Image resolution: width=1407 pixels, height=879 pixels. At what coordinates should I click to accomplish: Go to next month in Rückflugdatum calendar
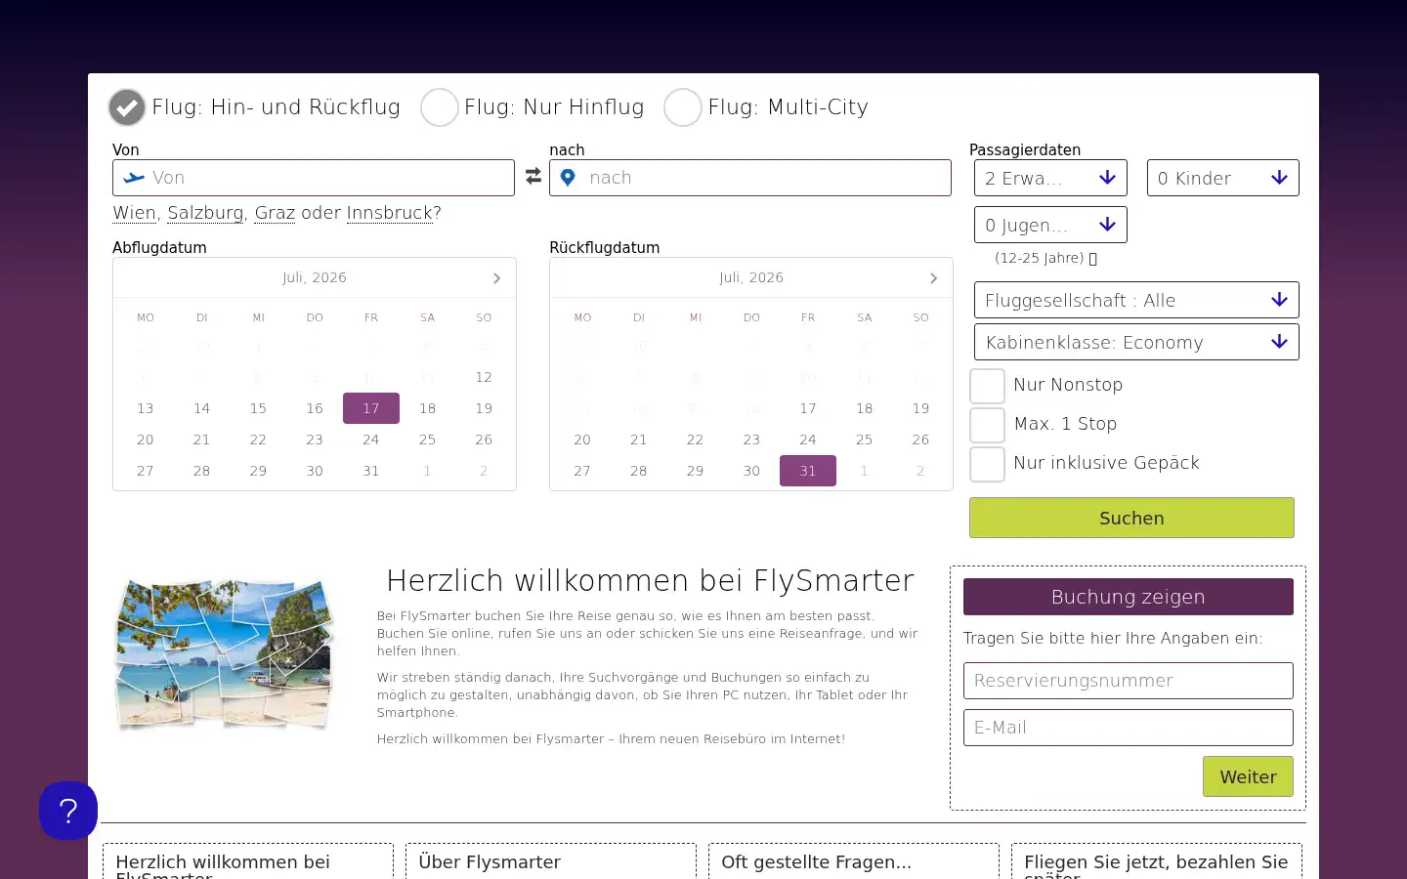click(x=933, y=278)
